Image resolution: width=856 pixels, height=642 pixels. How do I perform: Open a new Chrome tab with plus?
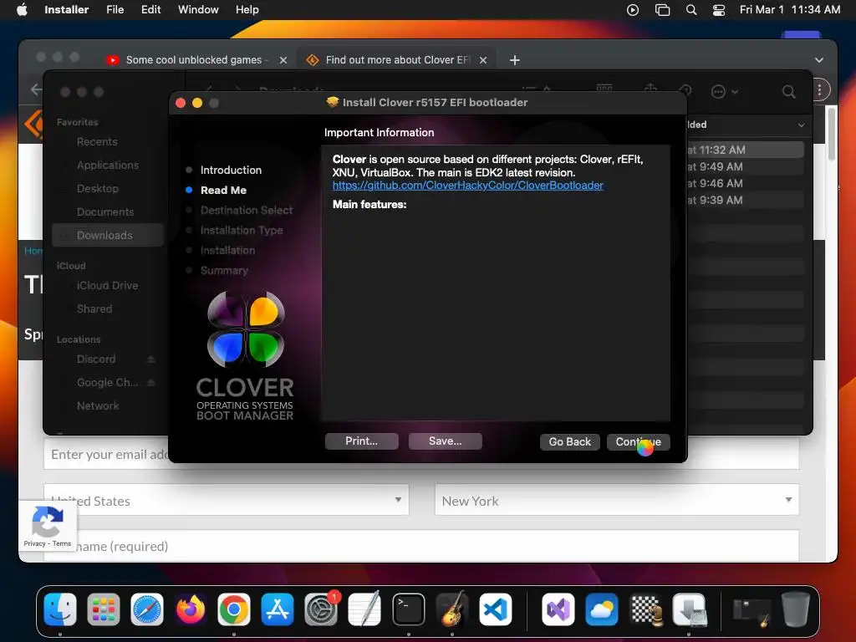[514, 60]
